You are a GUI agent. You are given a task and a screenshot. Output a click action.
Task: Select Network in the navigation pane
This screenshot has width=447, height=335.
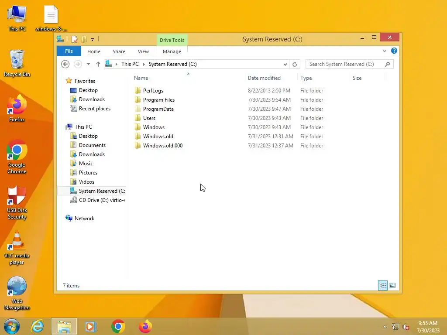[x=84, y=219]
